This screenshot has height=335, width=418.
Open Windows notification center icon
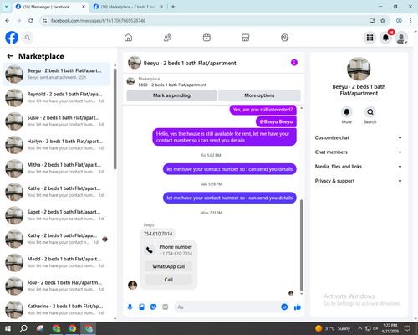tap(407, 328)
